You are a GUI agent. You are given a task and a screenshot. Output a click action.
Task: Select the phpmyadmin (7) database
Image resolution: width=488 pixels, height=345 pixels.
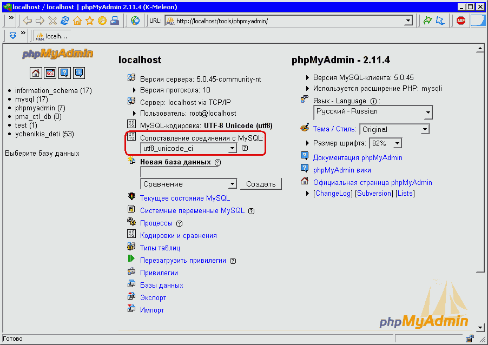point(40,108)
